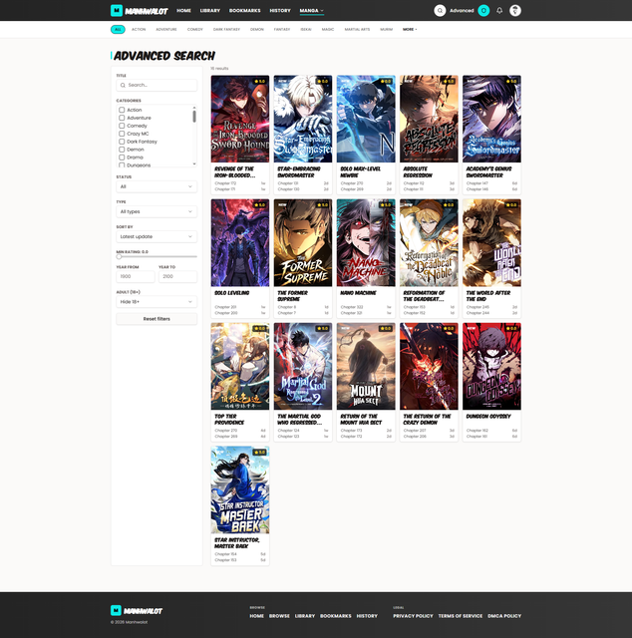Open Academy's Genius Swordmaster cover
Screen dimensions: 632x638
point(491,119)
